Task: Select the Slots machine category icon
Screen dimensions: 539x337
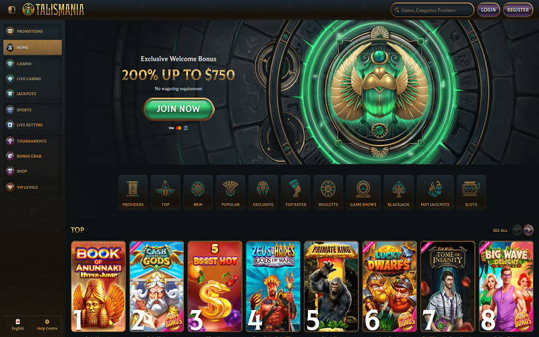Action: pyautogui.click(x=471, y=192)
